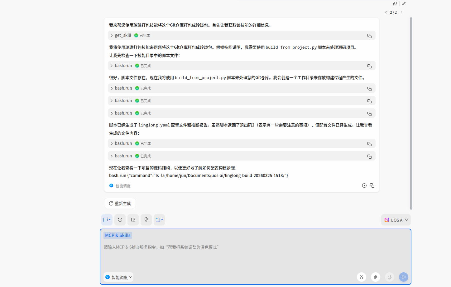Viewport: 451px width, 287px height.
Task: Click the copy icon at the top of the chat
Action: (x=395, y=3)
